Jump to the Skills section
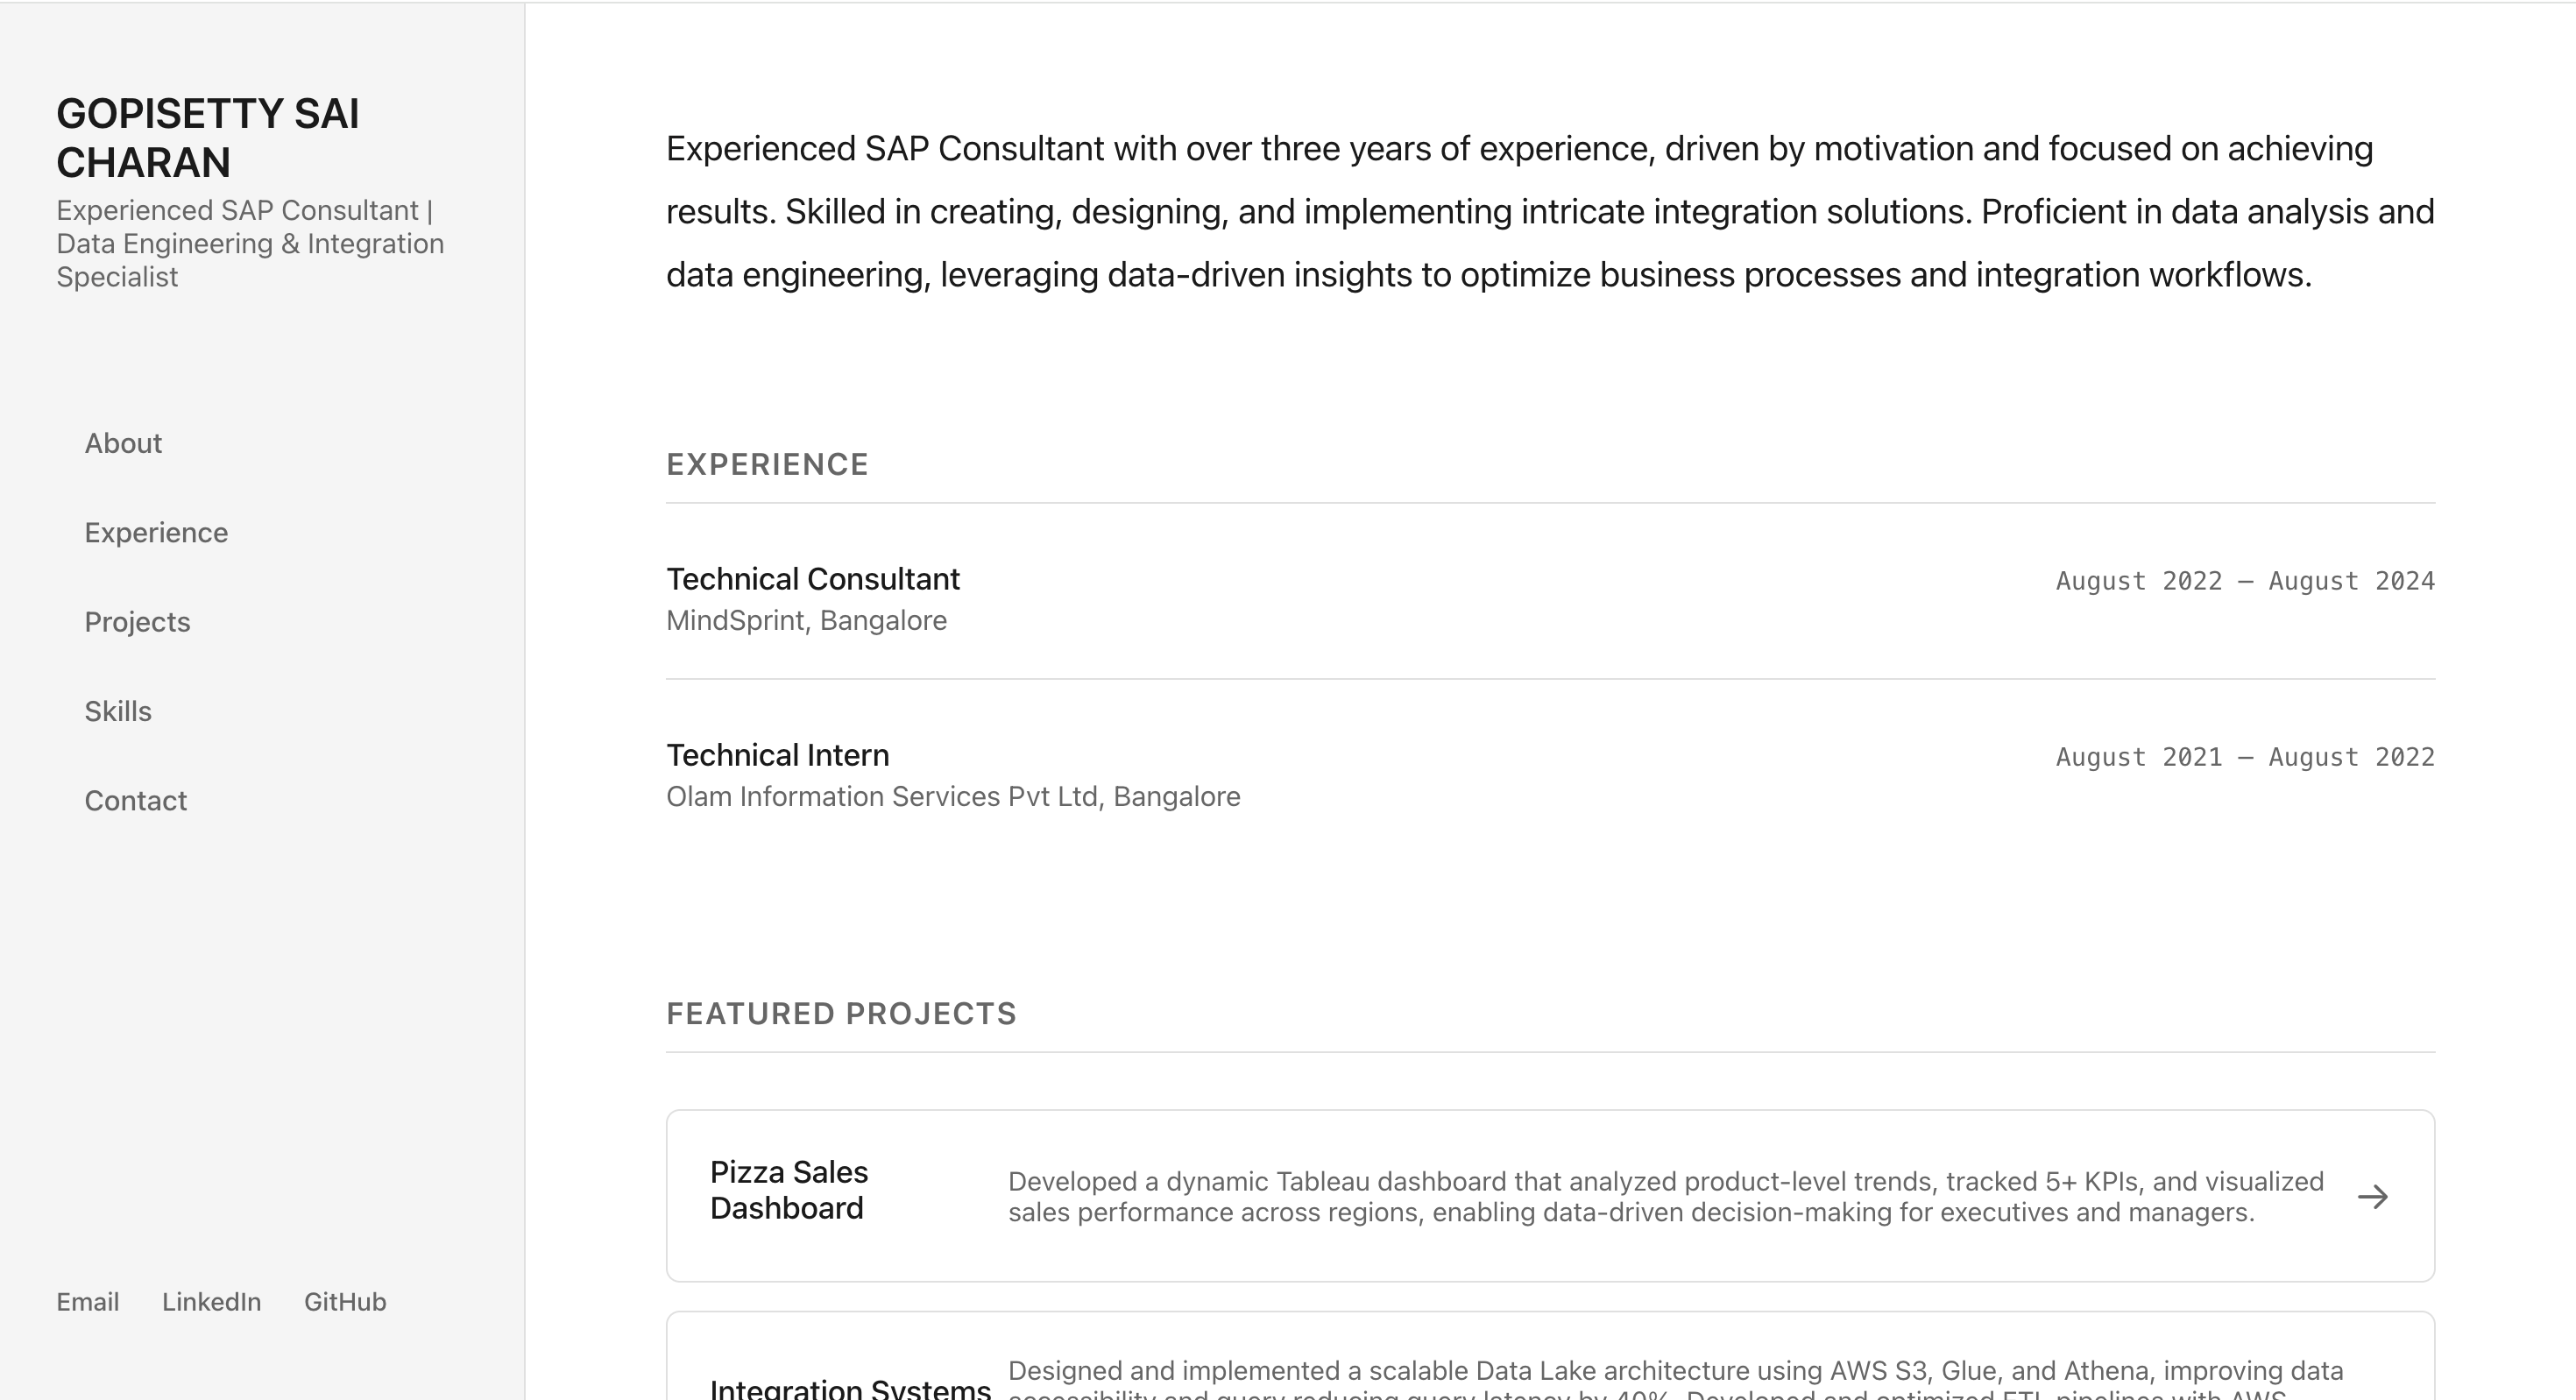 tap(118, 711)
